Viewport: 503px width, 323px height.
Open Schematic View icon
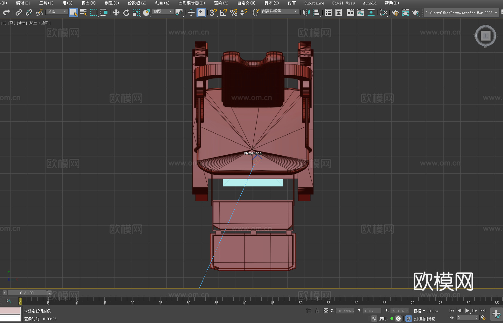(383, 12)
